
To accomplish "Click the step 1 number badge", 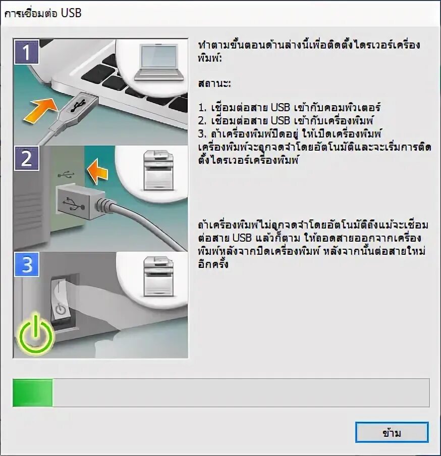I will [26, 52].
